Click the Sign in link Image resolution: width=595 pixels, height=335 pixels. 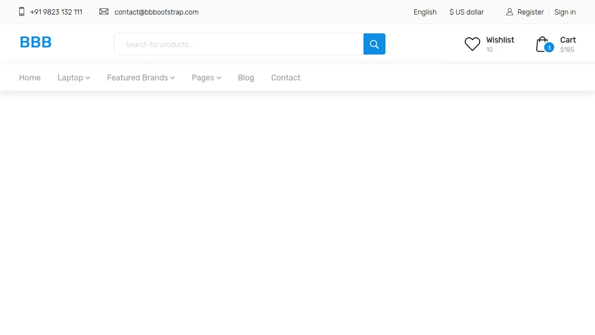tap(565, 12)
